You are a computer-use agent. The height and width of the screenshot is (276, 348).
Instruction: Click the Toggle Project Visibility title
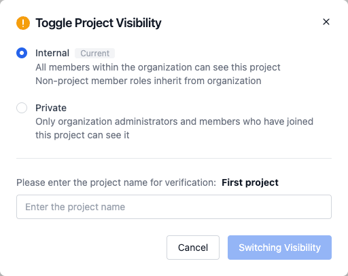99,23
